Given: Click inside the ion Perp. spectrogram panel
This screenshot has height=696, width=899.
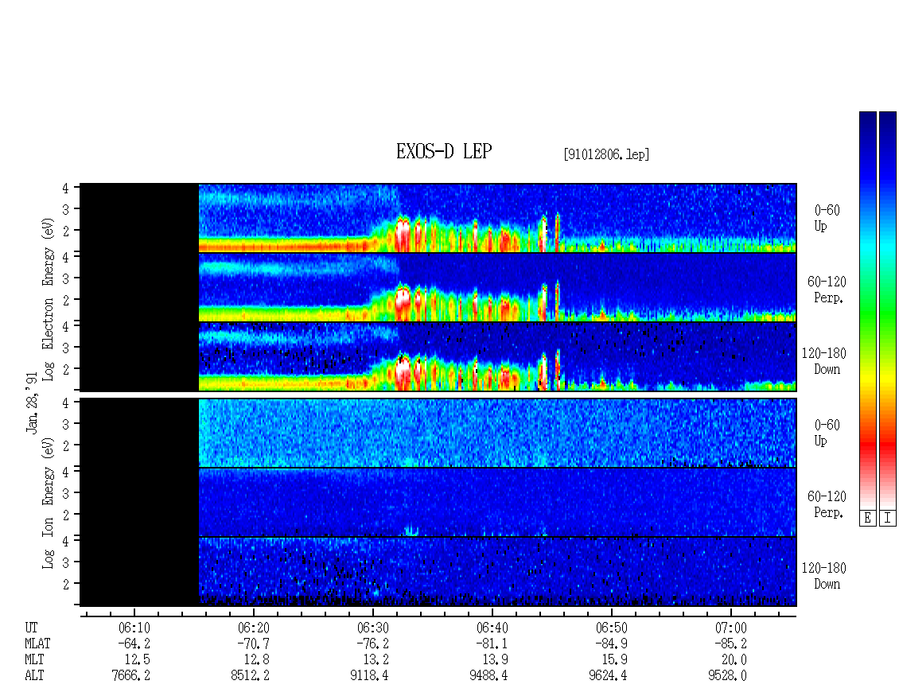Looking at the screenshot, I should pyautogui.click(x=438, y=502).
